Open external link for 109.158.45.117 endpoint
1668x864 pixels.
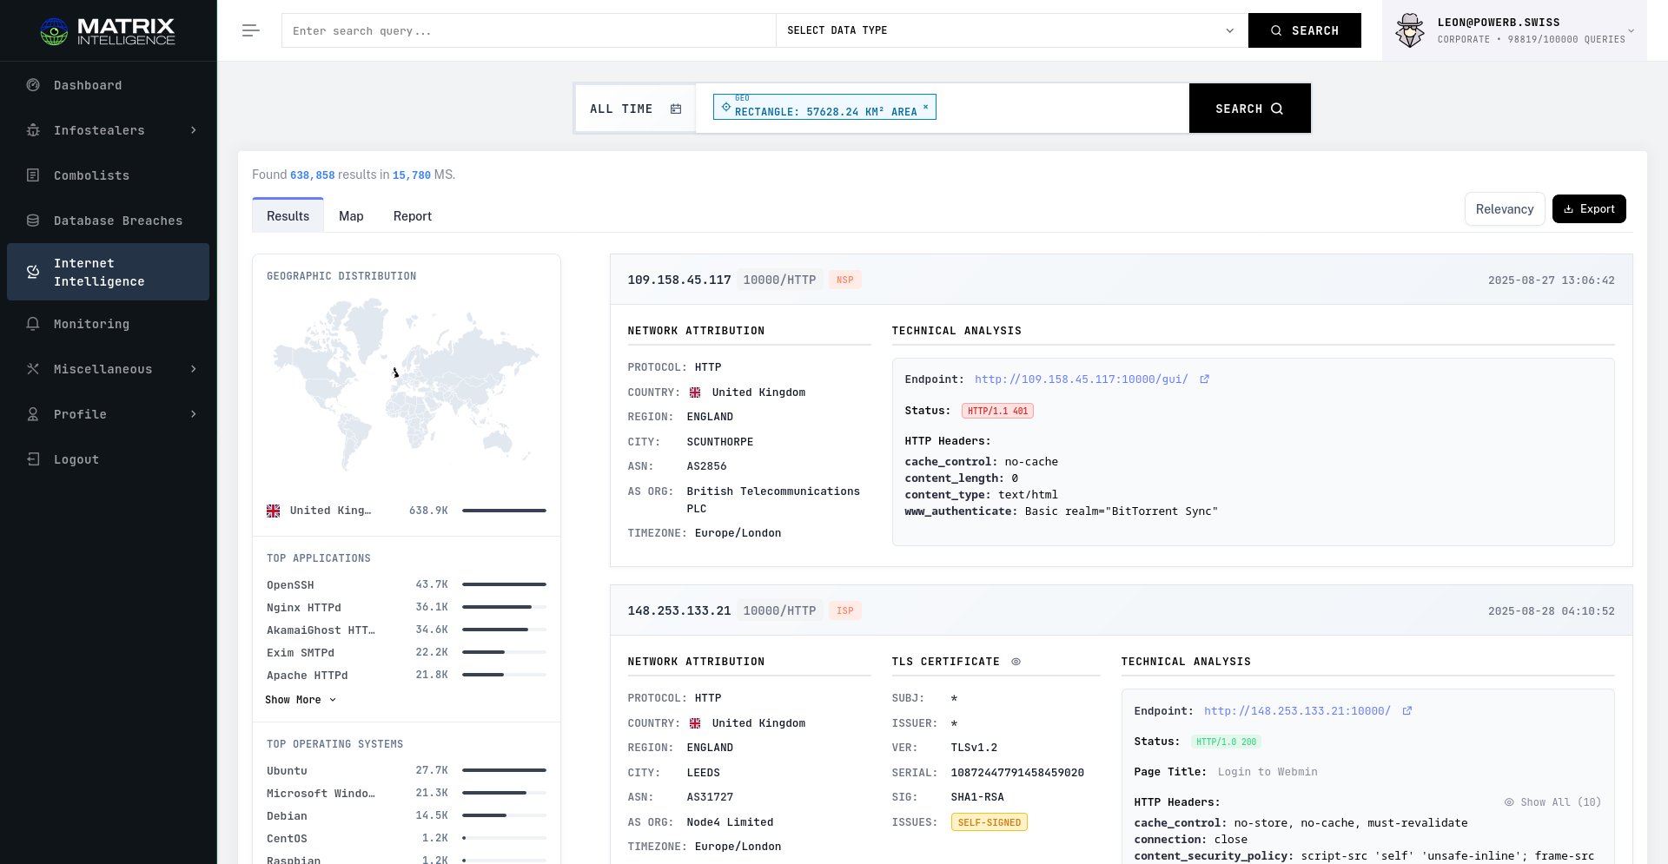[x=1204, y=379]
